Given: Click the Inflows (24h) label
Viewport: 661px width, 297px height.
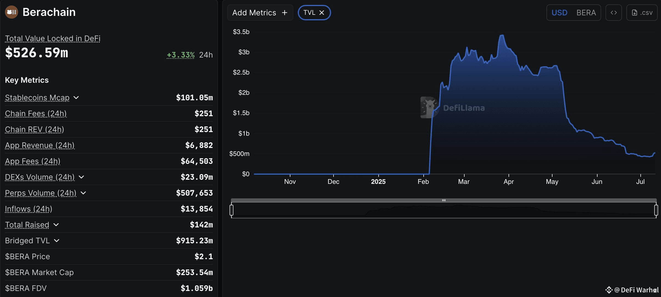Looking at the screenshot, I should (x=28, y=209).
